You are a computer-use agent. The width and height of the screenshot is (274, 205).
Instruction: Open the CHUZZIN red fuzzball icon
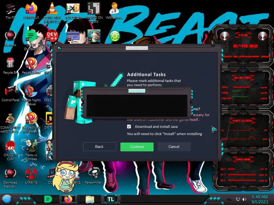pyautogui.click(x=10, y=150)
